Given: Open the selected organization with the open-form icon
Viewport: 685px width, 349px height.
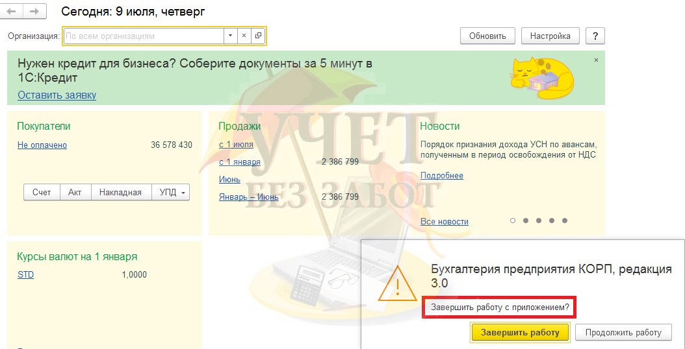Looking at the screenshot, I should 258,36.
